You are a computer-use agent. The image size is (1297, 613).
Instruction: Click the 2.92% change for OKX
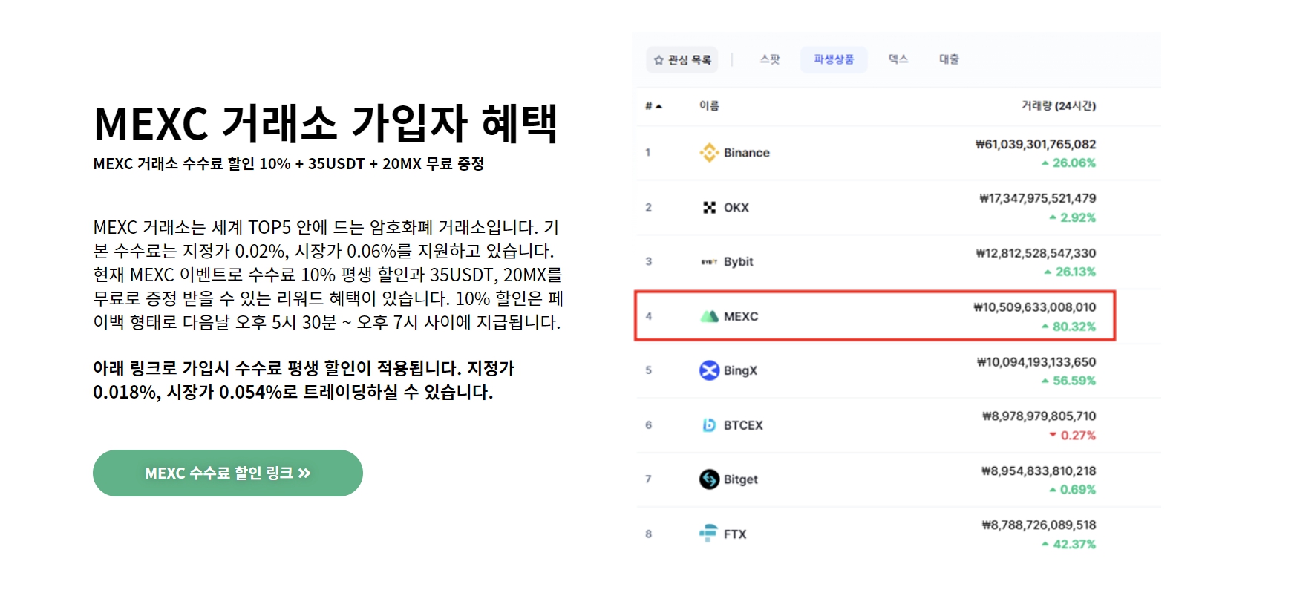tap(1073, 217)
